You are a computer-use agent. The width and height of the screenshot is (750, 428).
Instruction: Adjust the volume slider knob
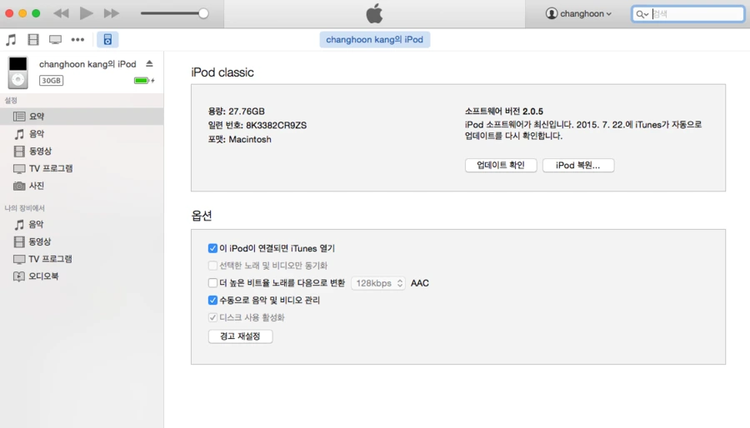pyautogui.click(x=203, y=13)
